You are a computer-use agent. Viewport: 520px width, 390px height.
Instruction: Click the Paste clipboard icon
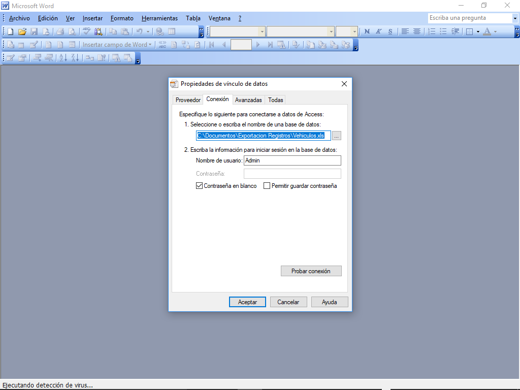coord(125,31)
